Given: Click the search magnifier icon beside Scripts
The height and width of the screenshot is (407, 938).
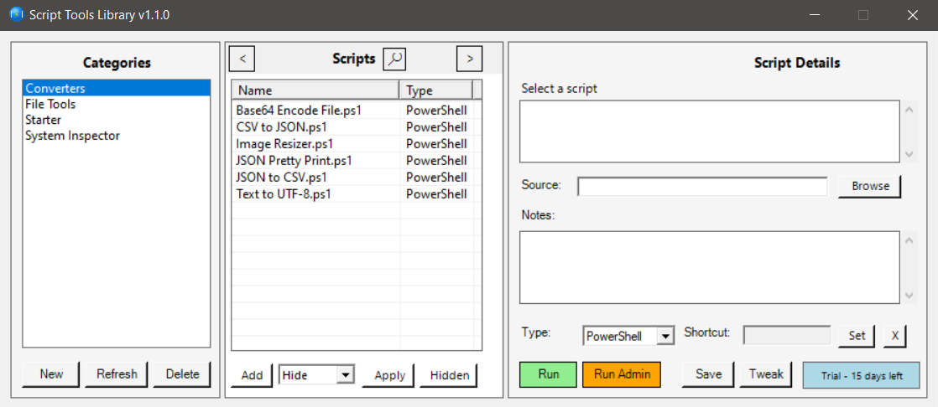Looking at the screenshot, I should point(394,59).
